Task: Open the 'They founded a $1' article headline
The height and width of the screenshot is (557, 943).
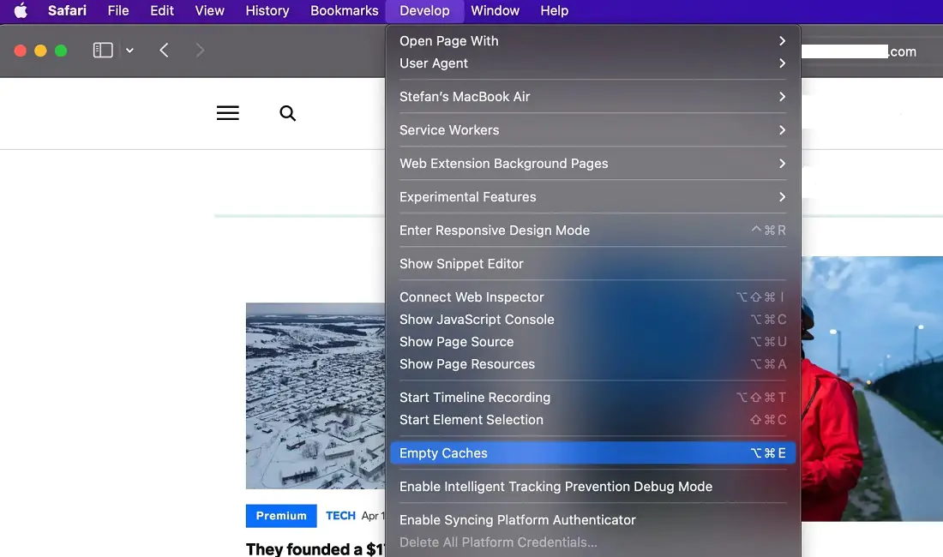Action: 315,548
